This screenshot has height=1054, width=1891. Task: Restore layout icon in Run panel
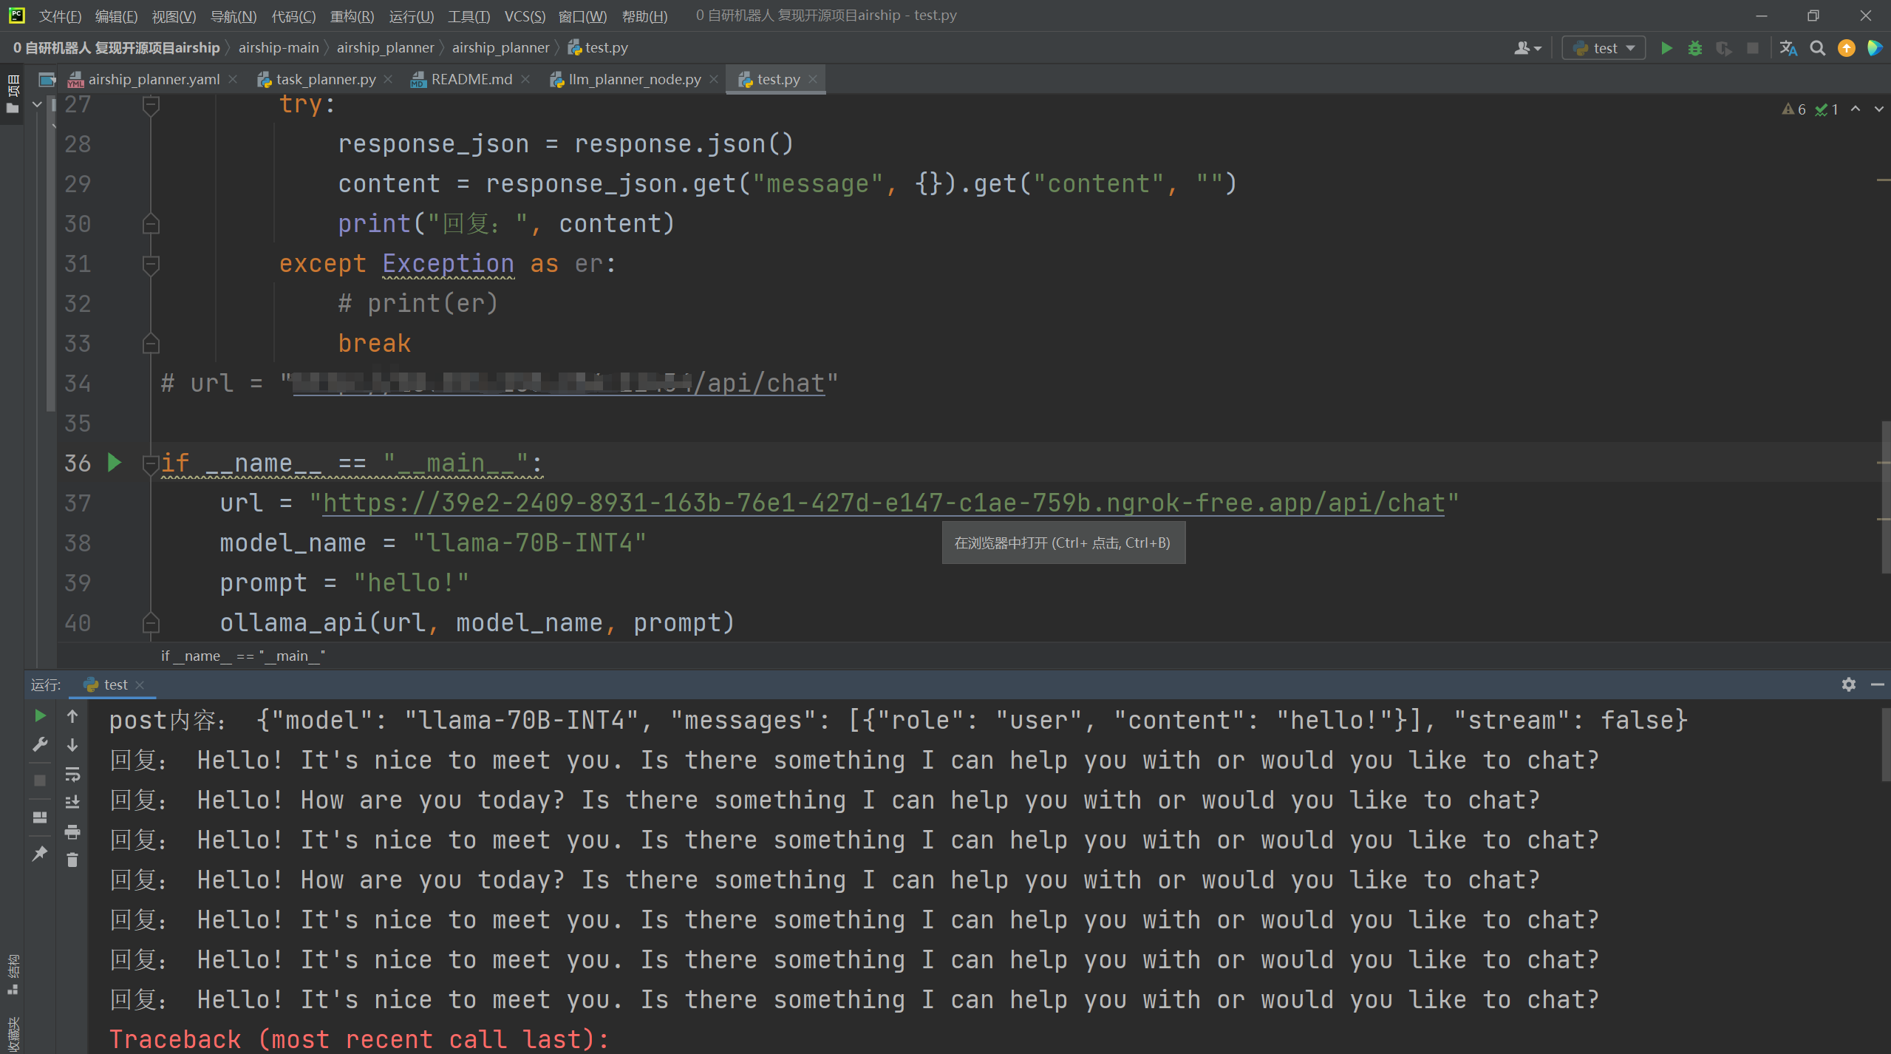click(x=41, y=817)
